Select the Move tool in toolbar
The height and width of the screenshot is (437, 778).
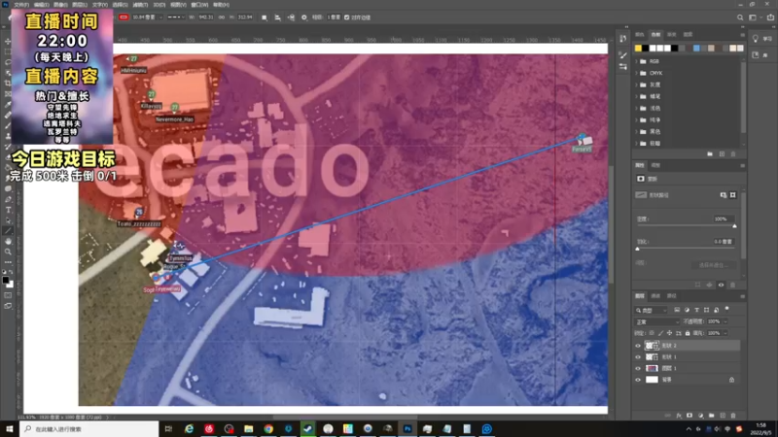(x=8, y=41)
